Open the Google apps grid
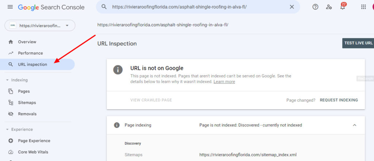The image size is (374, 161). 363,7
